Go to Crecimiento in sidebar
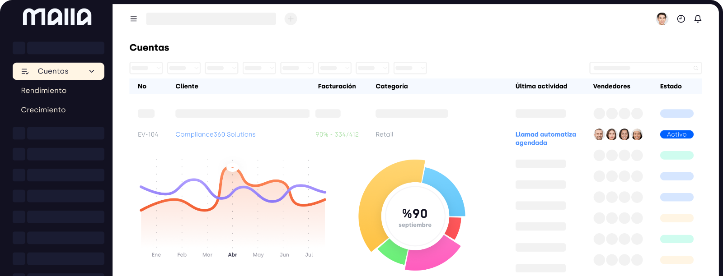 coord(43,110)
